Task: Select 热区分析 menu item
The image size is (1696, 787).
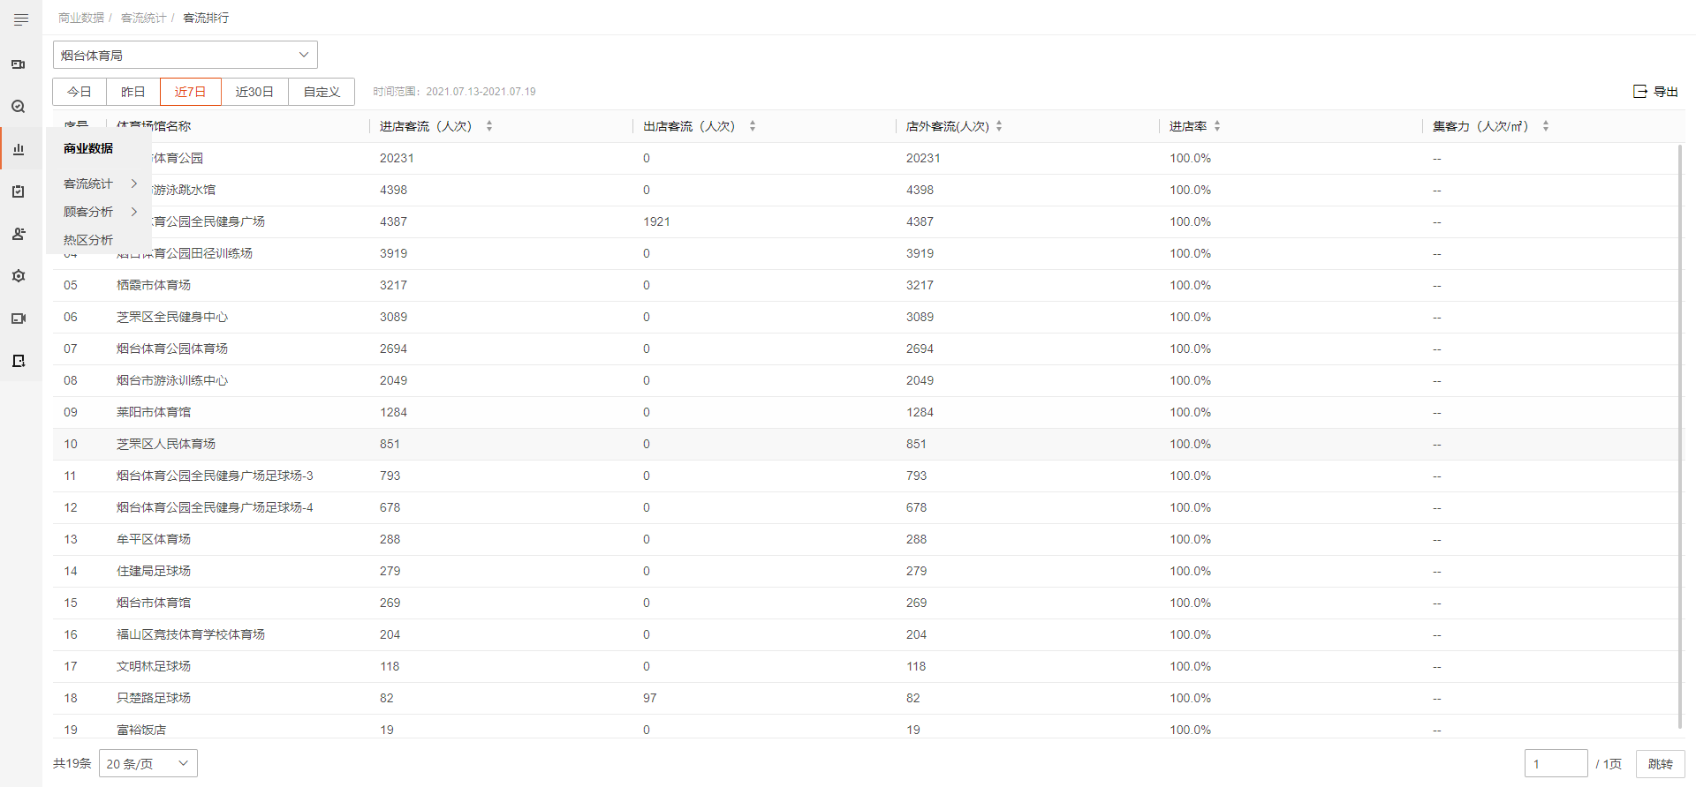Action: coord(88,240)
